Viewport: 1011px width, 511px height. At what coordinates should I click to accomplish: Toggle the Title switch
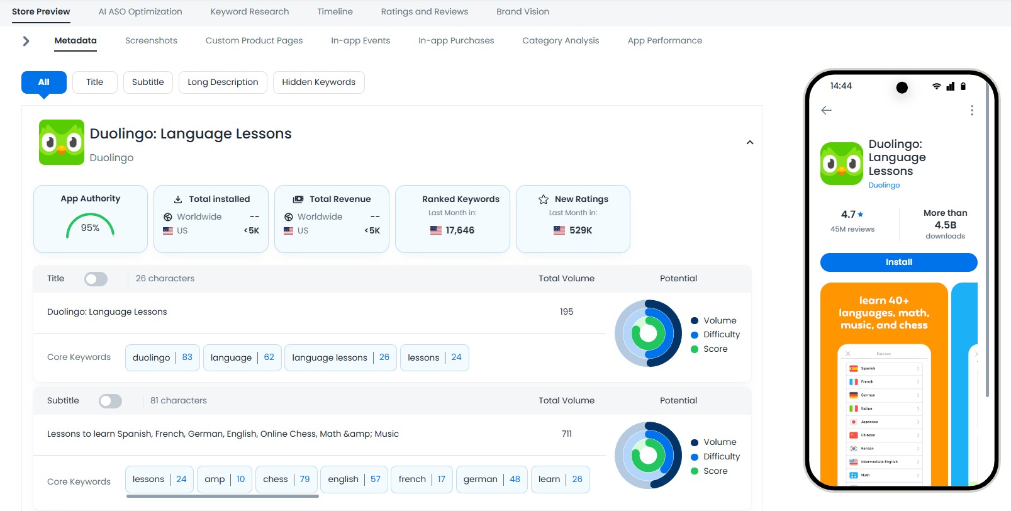(x=96, y=279)
